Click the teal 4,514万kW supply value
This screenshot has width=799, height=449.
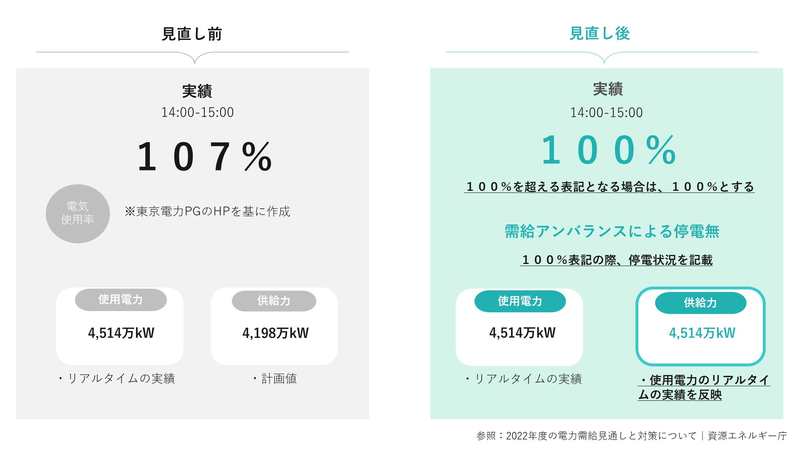click(x=702, y=333)
